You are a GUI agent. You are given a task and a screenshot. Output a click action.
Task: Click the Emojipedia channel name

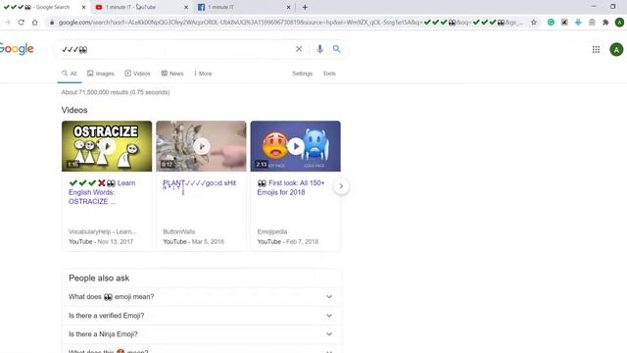click(x=272, y=231)
